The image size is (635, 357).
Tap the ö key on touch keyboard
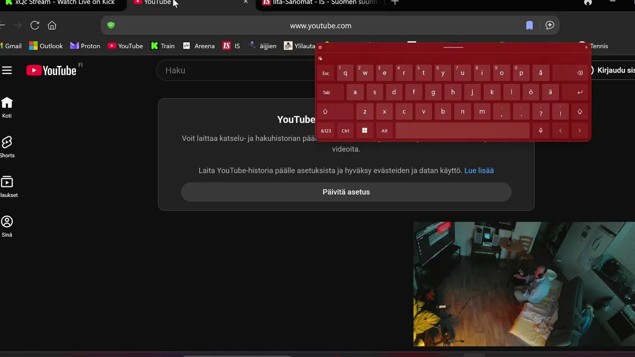pyautogui.click(x=531, y=92)
